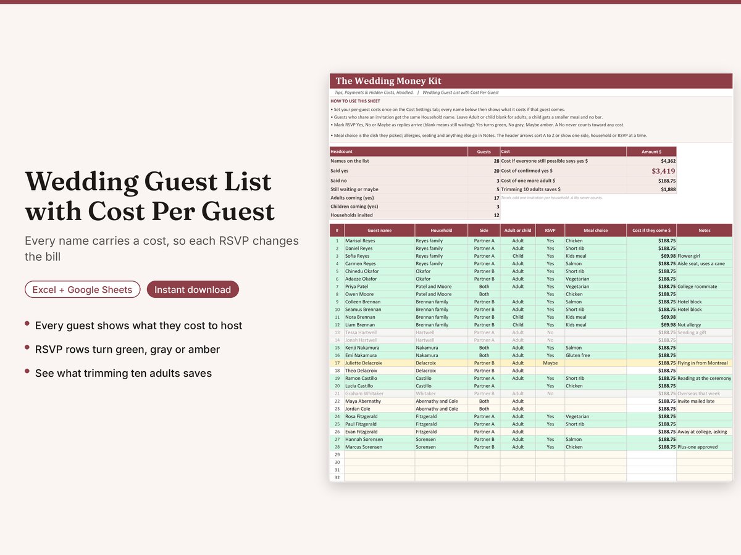This screenshot has width=741, height=555.
Task: Select the Maya Abernathy guest cell
Action: tap(379, 401)
